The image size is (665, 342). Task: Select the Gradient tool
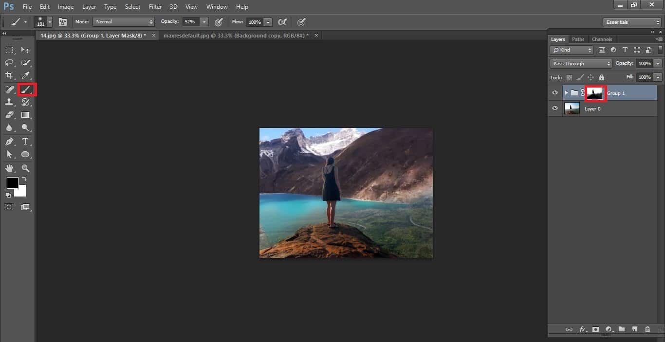(x=25, y=115)
